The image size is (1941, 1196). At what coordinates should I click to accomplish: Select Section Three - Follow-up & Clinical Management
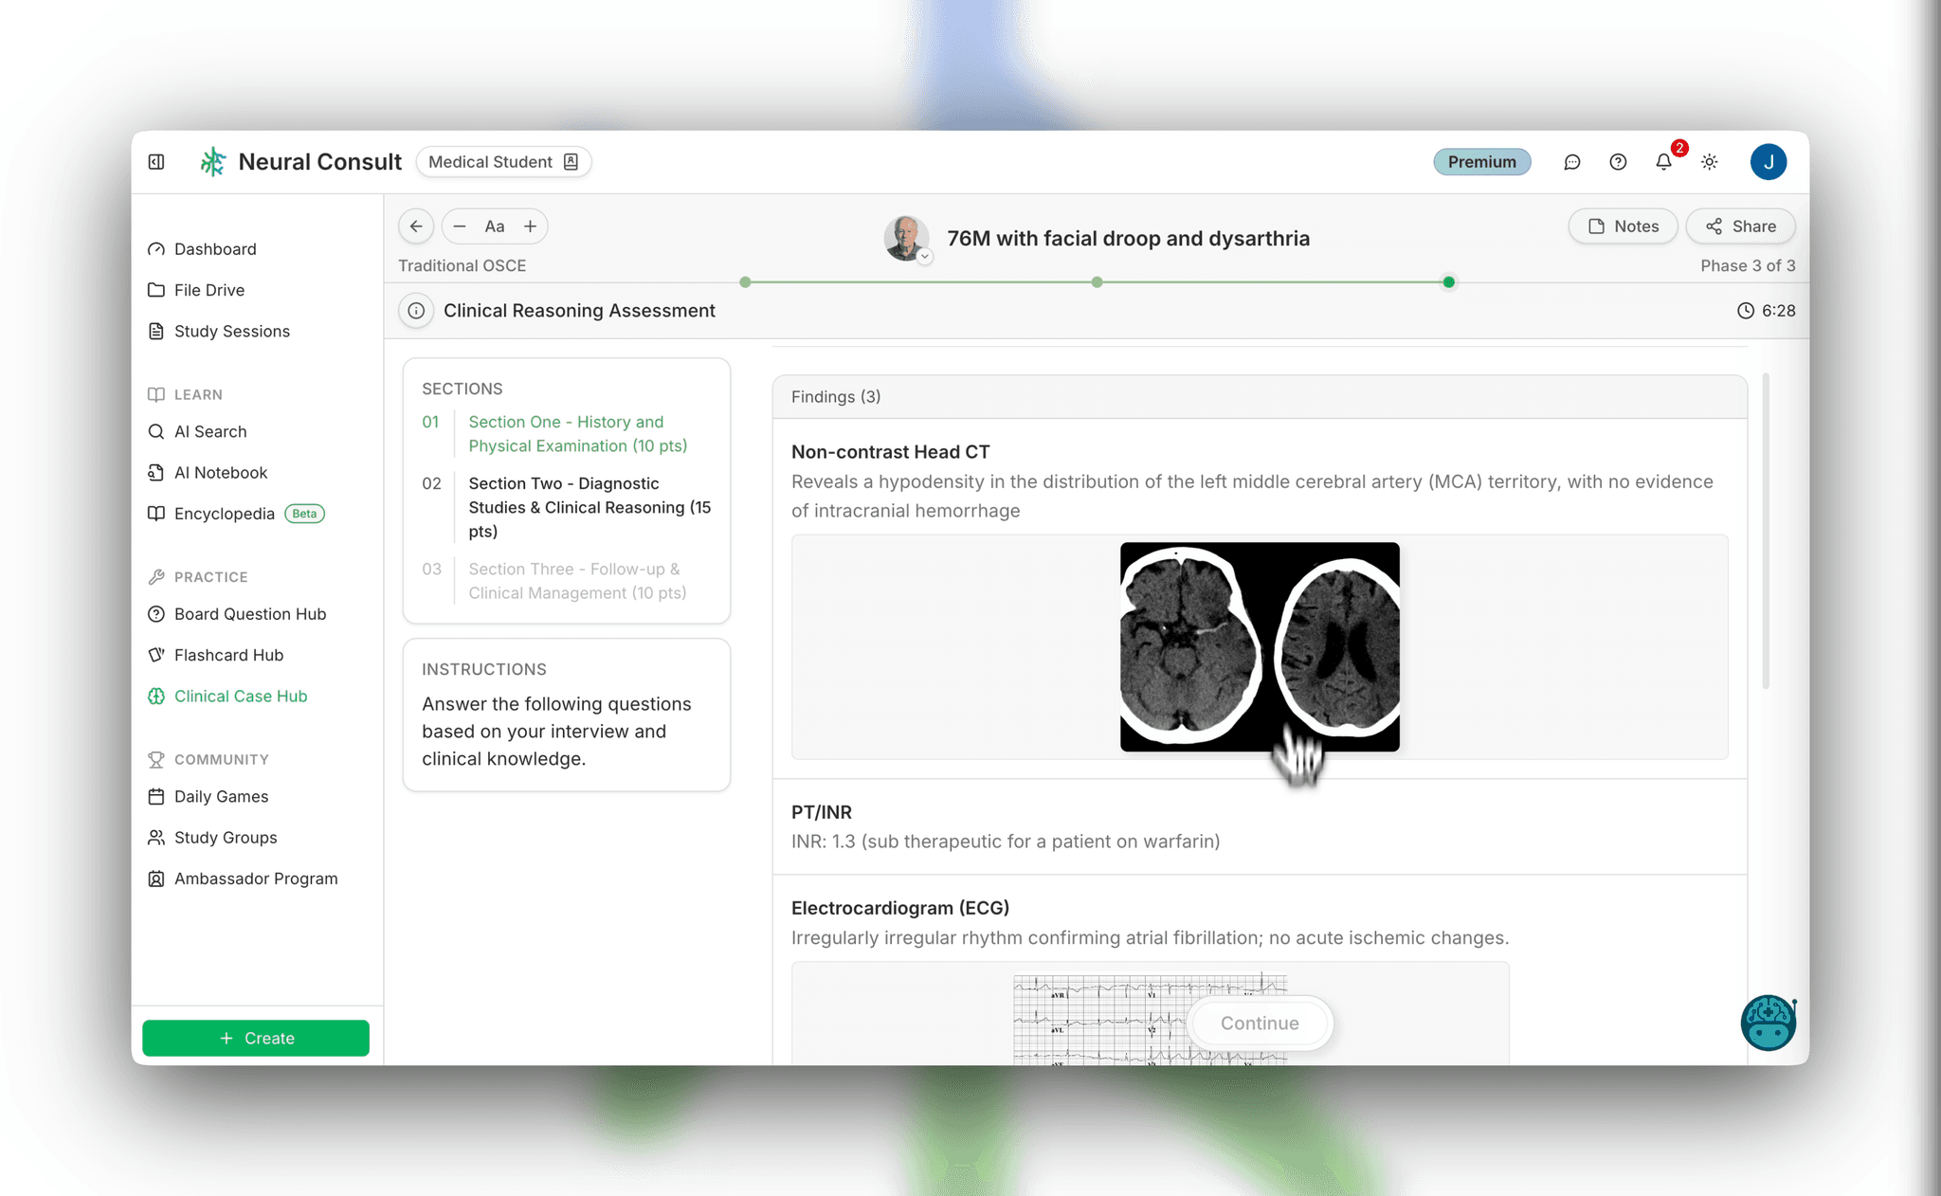tap(577, 581)
